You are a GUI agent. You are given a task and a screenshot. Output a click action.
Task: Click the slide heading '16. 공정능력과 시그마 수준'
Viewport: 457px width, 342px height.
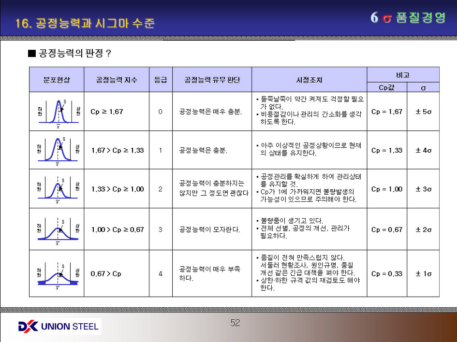click(x=85, y=23)
